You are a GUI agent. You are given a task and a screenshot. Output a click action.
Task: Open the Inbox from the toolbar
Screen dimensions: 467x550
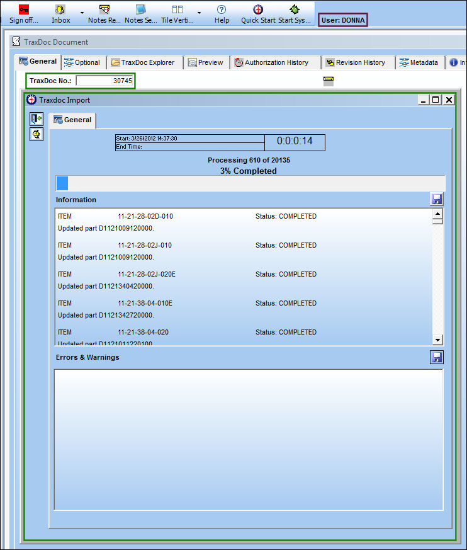click(60, 14)
